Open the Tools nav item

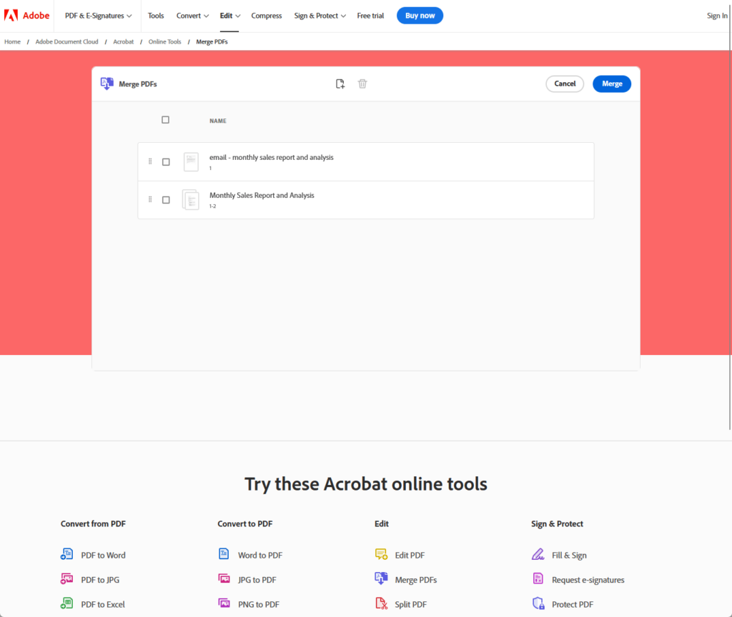pos(156,16)
